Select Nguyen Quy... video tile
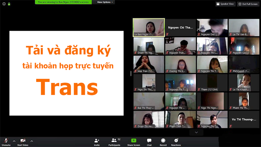Image resolution: width=261 pixels, height=147 pixels. [x=244, y=46]
